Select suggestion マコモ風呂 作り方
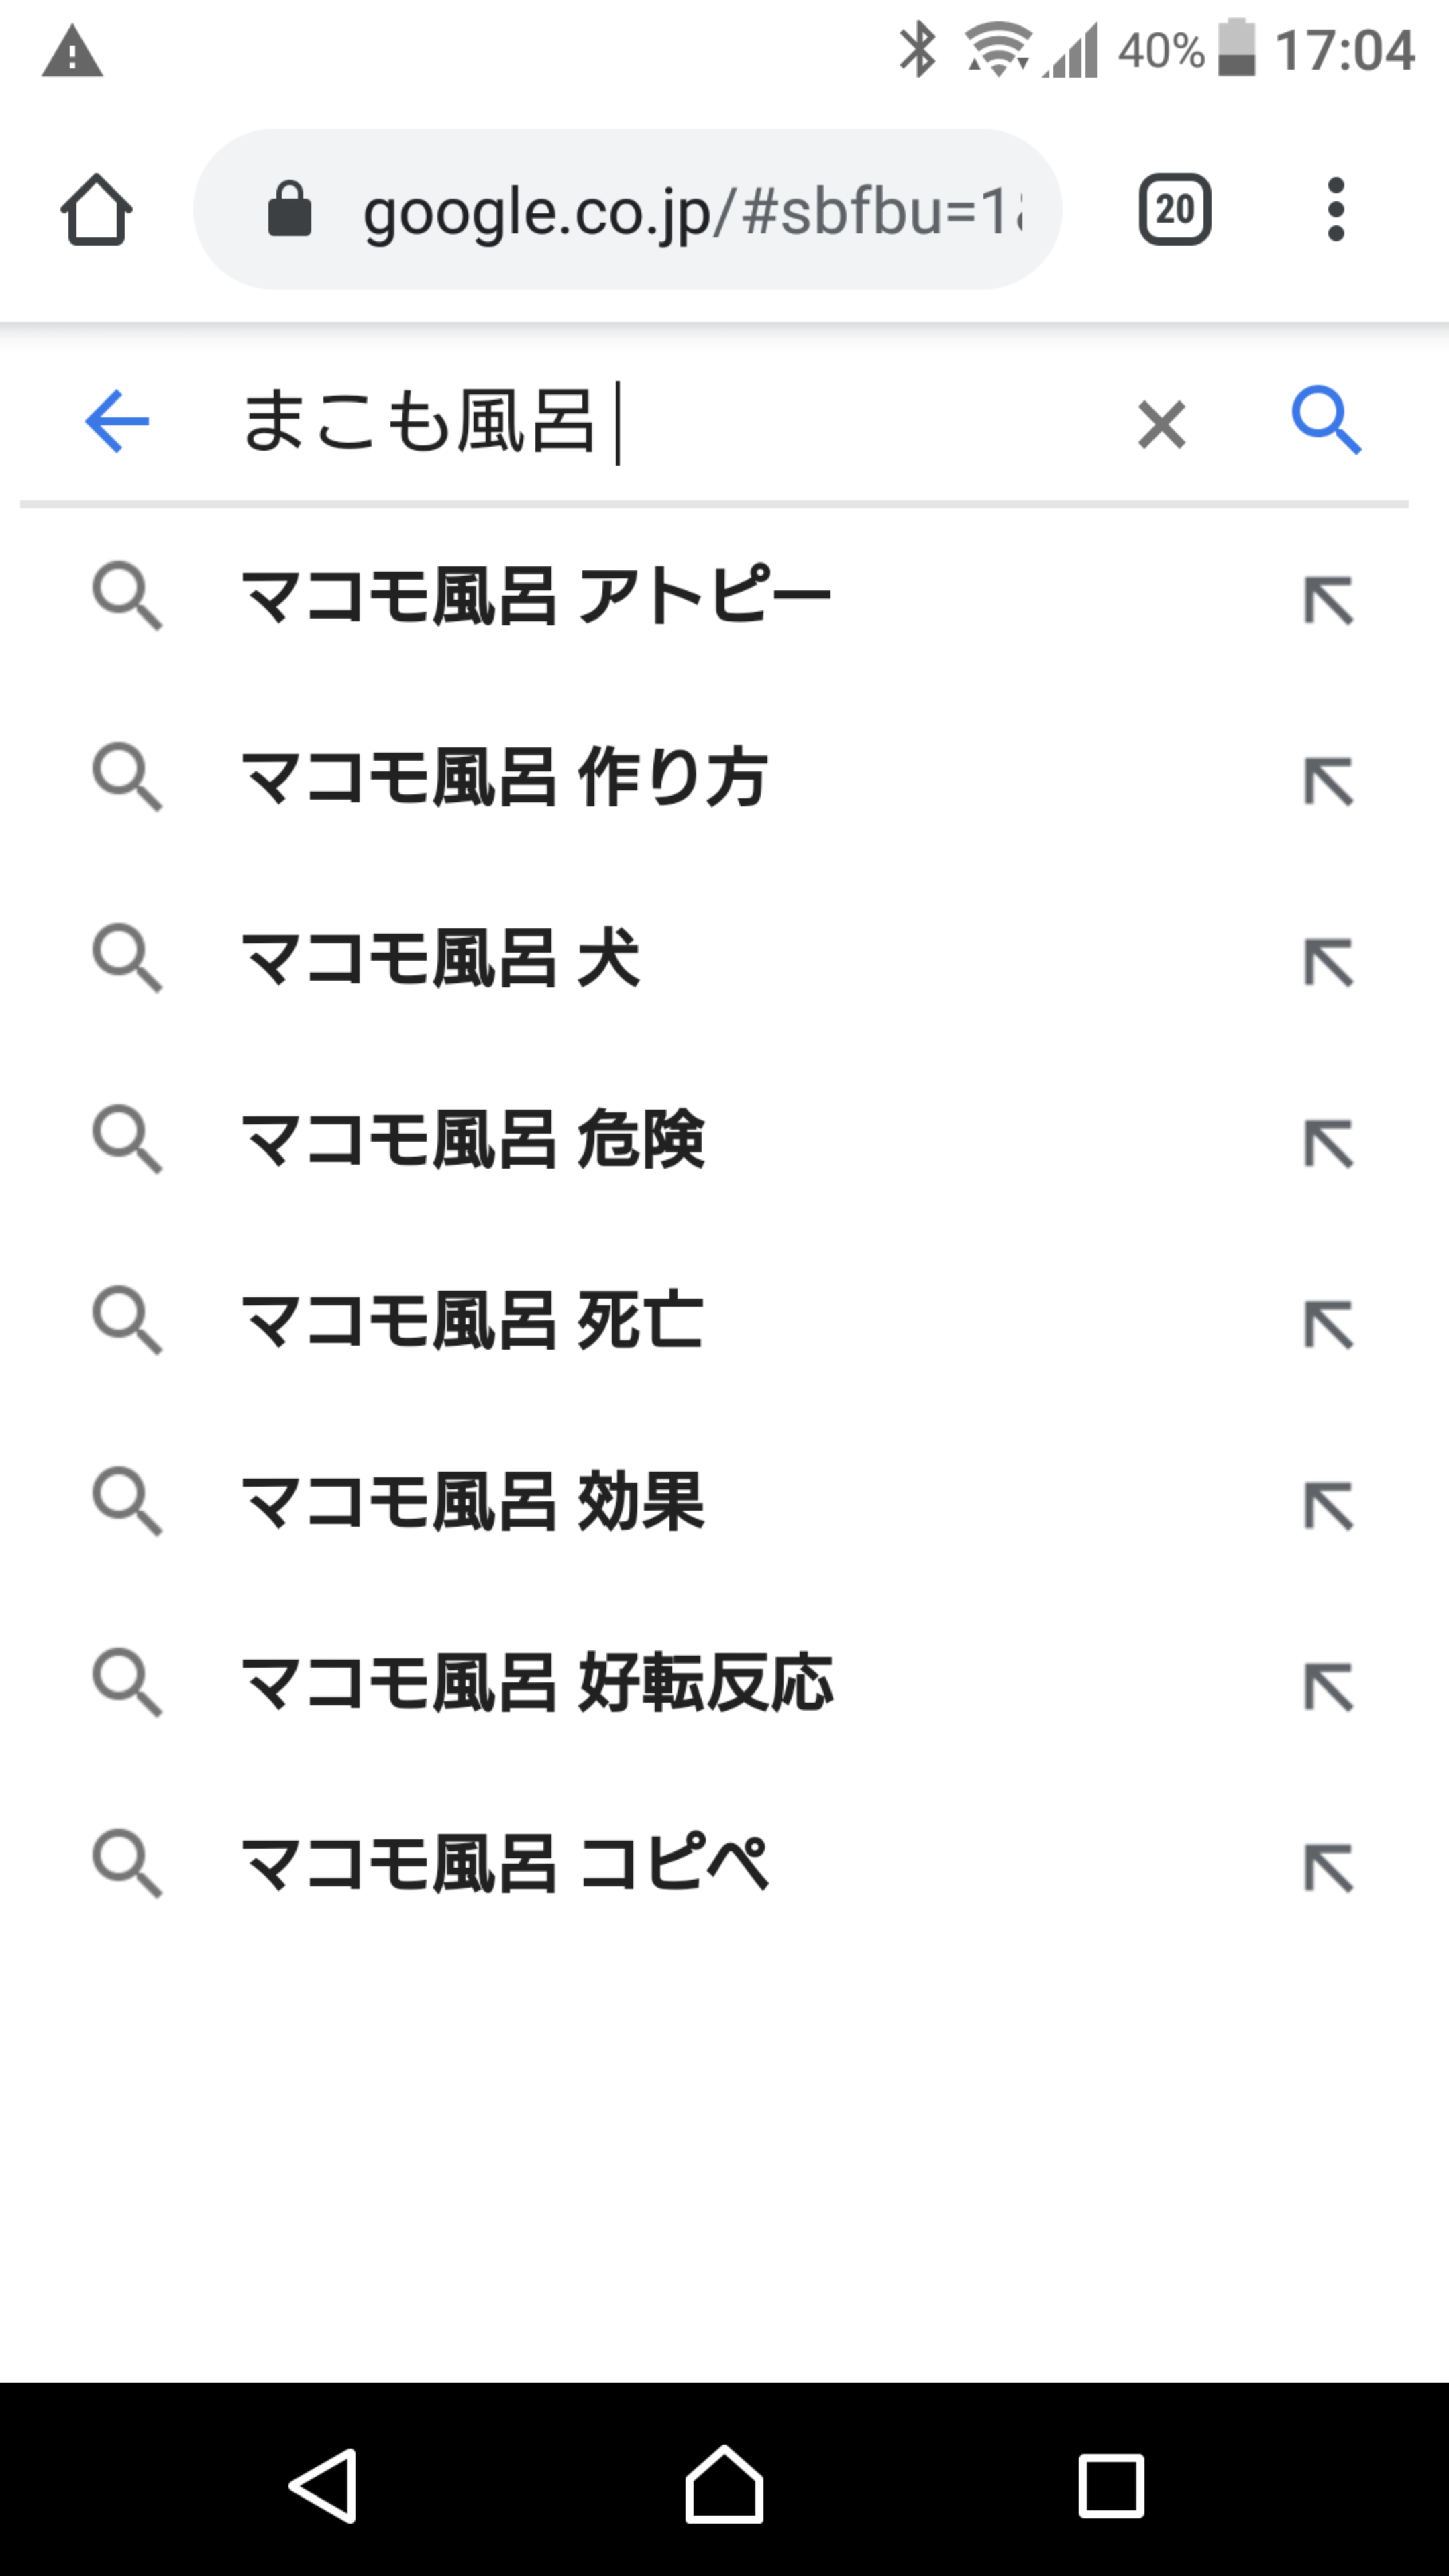This screenshot has width=1449, height=2576. pos(504,778)
